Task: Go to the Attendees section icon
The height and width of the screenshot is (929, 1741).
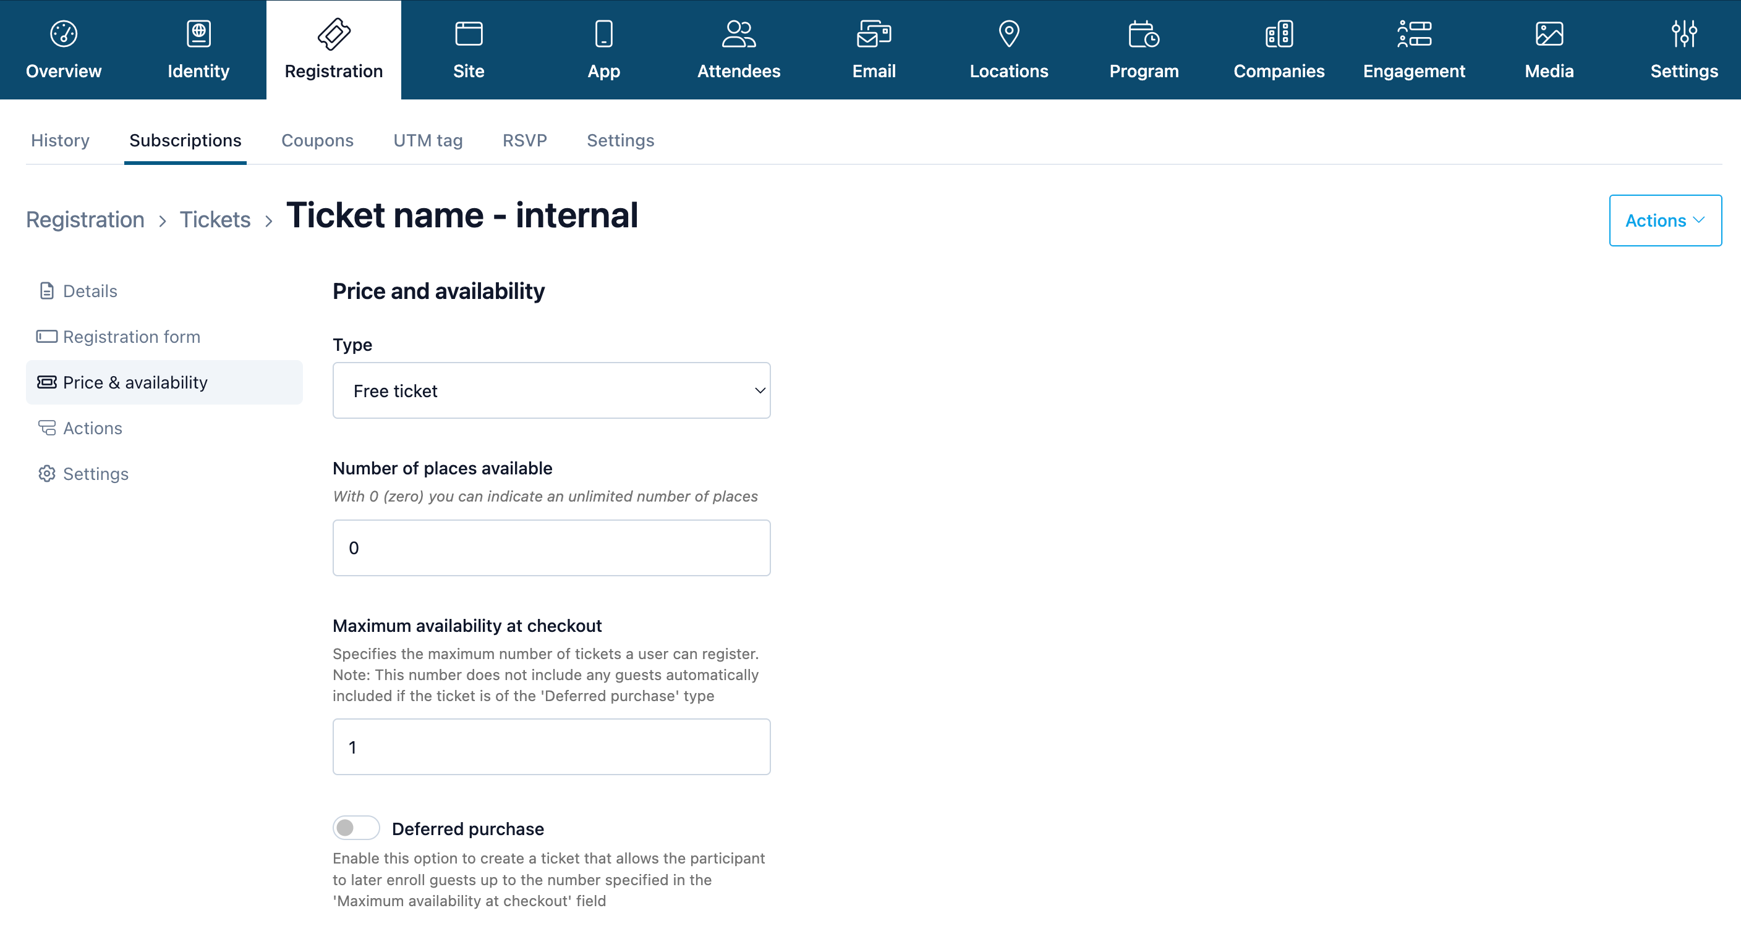Action: 739,34
